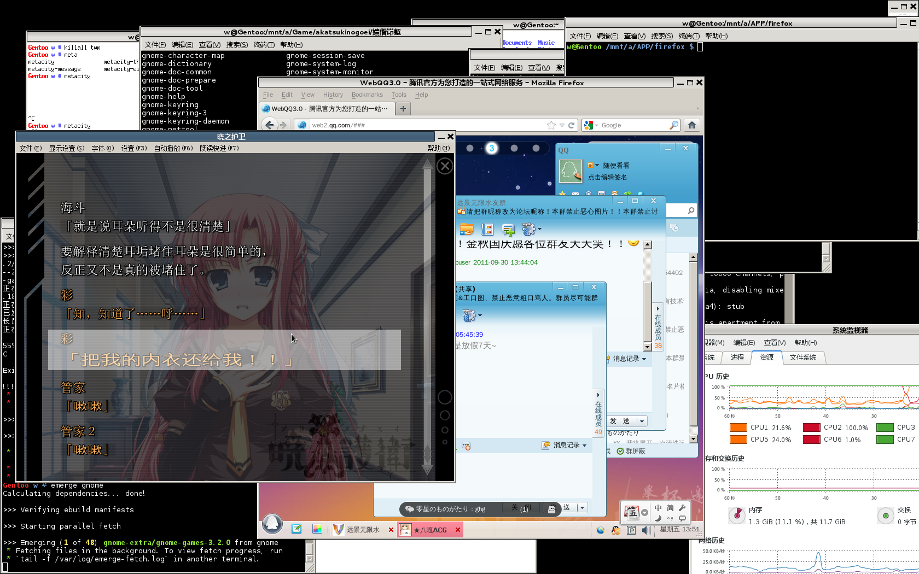Switch to the fourth WebQQ desktop page dot
The height and width of the screenshot is (574, 919).
coord(514,148)
